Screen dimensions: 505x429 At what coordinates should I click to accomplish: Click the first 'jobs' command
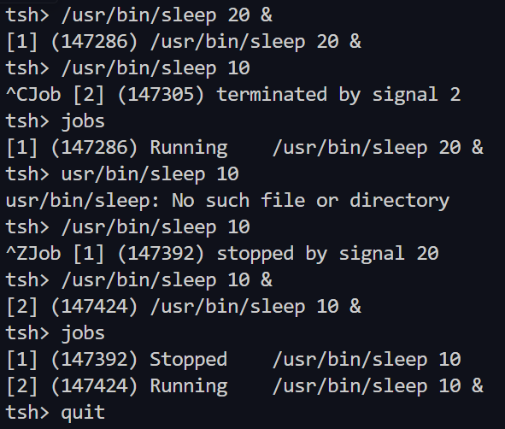(x=83, y=121)
